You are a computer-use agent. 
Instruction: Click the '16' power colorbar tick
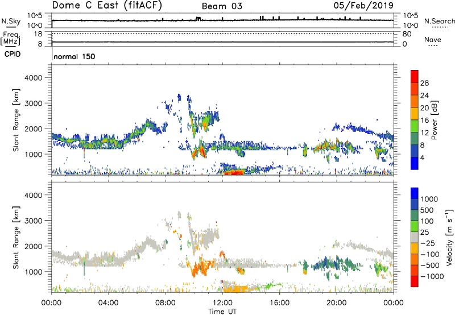[x=424, y=121]
